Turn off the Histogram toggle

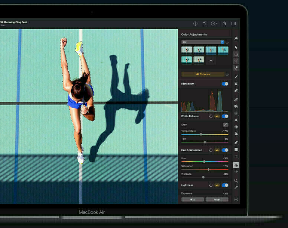[x=225, y=84]
